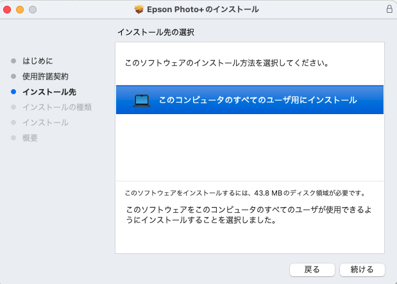Image resolution: width=397 pixels, height=284 pixels.
Task: Click the package icon beside the title
Action: (x=139, y=10)
